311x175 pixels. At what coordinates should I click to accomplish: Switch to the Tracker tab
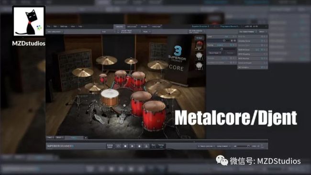[156, 27]
